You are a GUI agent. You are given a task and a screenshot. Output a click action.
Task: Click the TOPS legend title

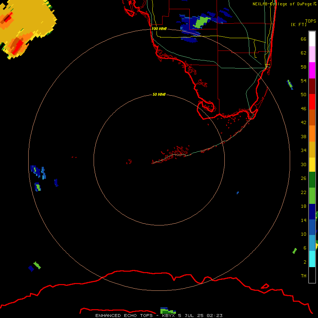(x=311, y=21)
